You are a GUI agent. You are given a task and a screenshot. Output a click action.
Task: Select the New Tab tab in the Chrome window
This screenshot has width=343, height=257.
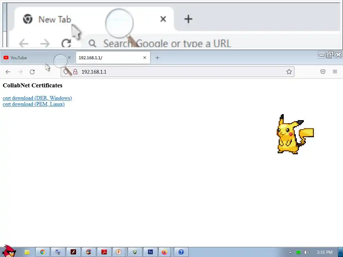click(94, 19)
